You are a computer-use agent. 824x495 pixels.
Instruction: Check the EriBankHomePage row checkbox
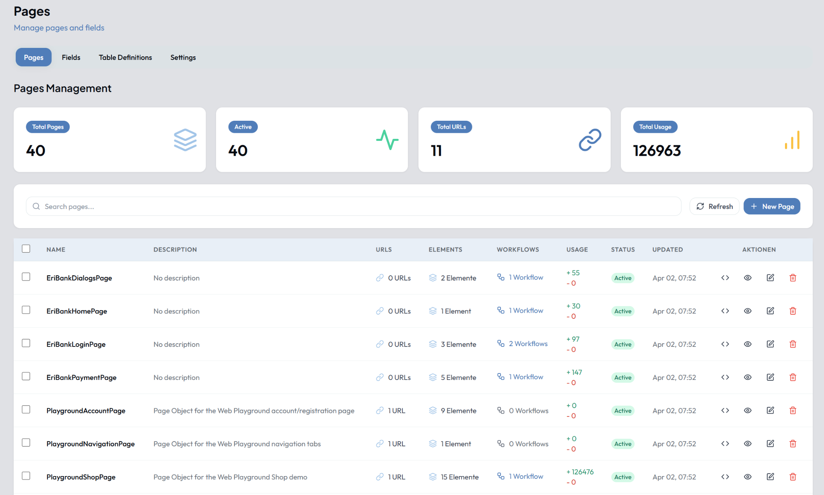click(x=26, y=310)
